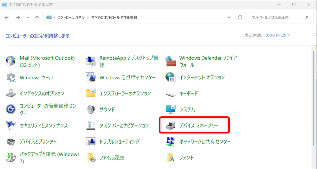Open the エクスプローラーのオプション folder icon
This screenshot has height=169, width=317.
point(91,93)
